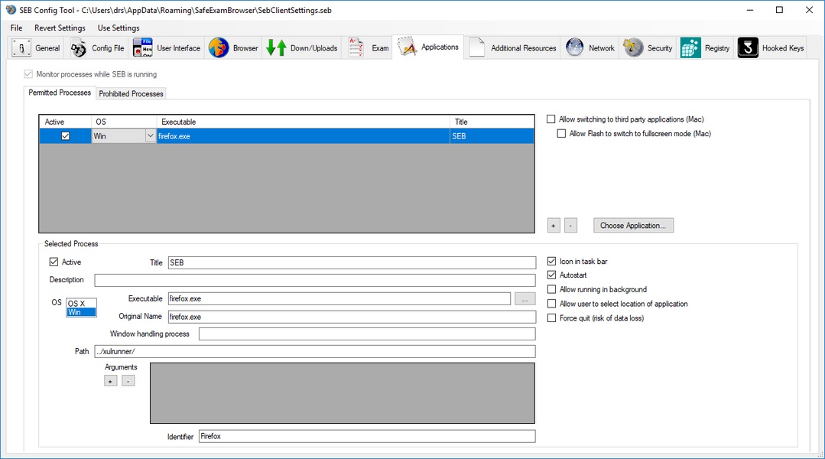Open the Down/Uploads arrows icon tab
Image resolution: width=825 pixels, height=459 pixels.
[x=276, y=48]
